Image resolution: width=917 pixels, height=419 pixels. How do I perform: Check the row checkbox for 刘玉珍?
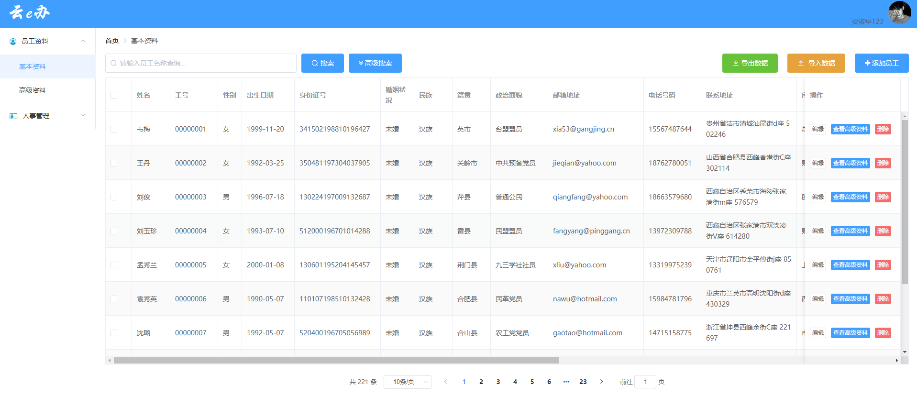(x=114, y=231)
